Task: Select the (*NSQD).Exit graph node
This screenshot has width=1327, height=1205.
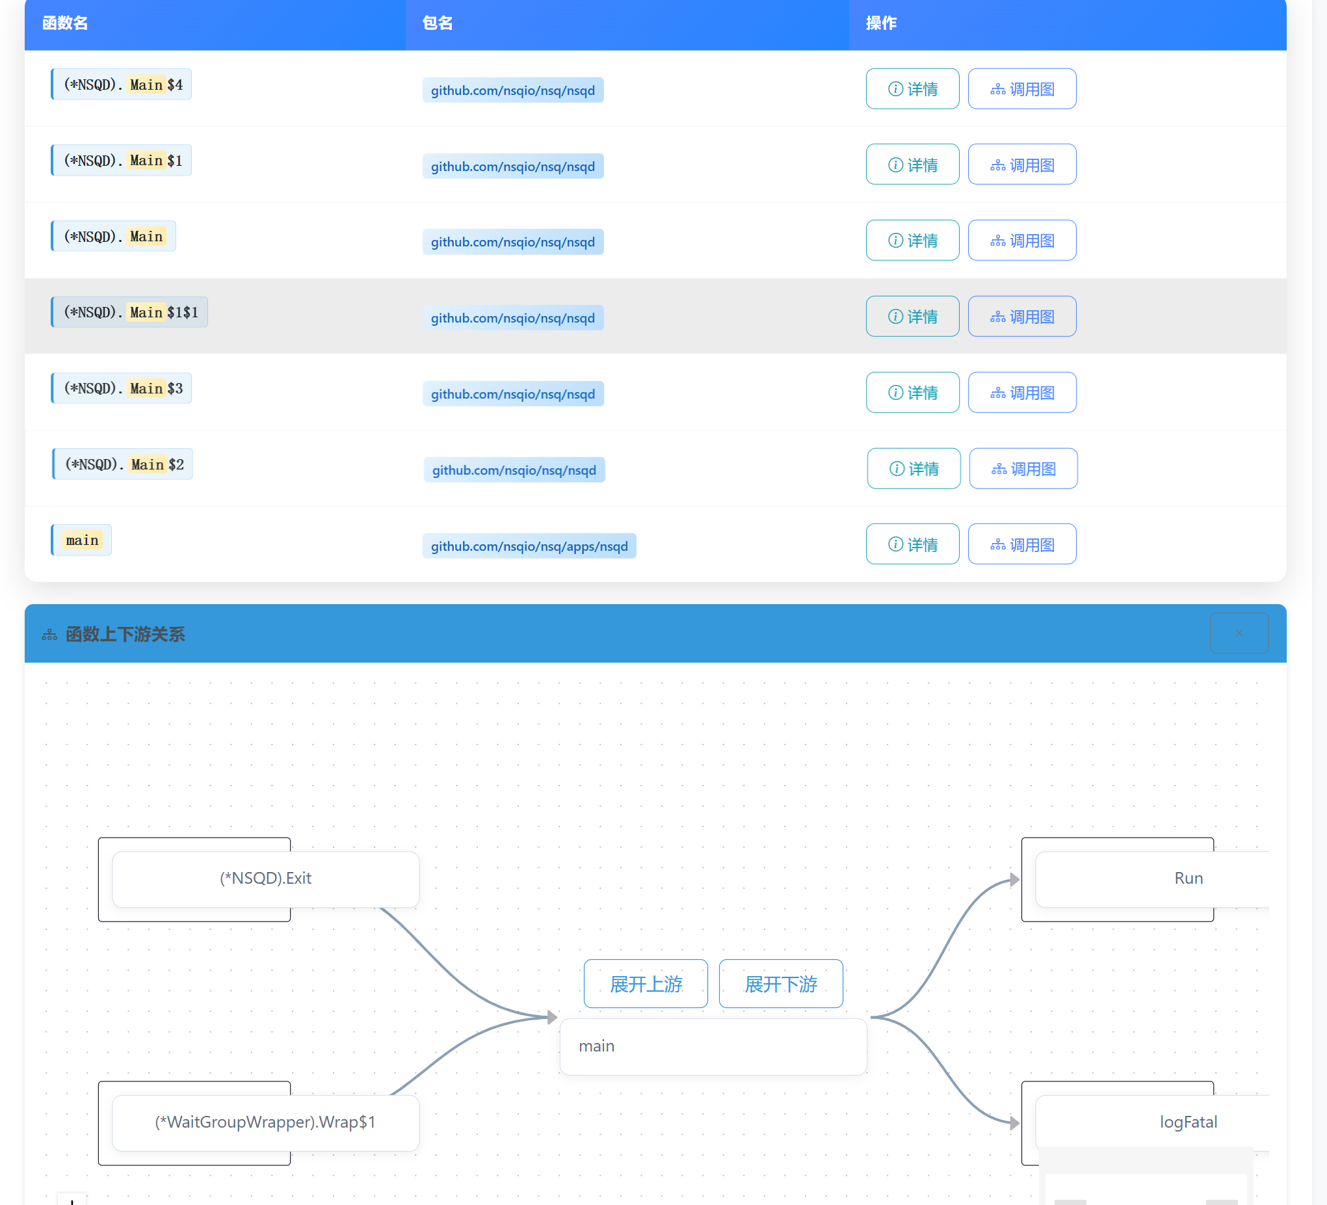Action: (265, 879)
